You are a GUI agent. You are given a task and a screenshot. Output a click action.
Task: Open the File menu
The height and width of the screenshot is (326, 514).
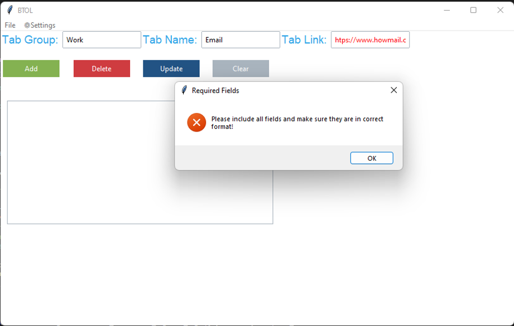pyautogui.click(x=9, y=25)
